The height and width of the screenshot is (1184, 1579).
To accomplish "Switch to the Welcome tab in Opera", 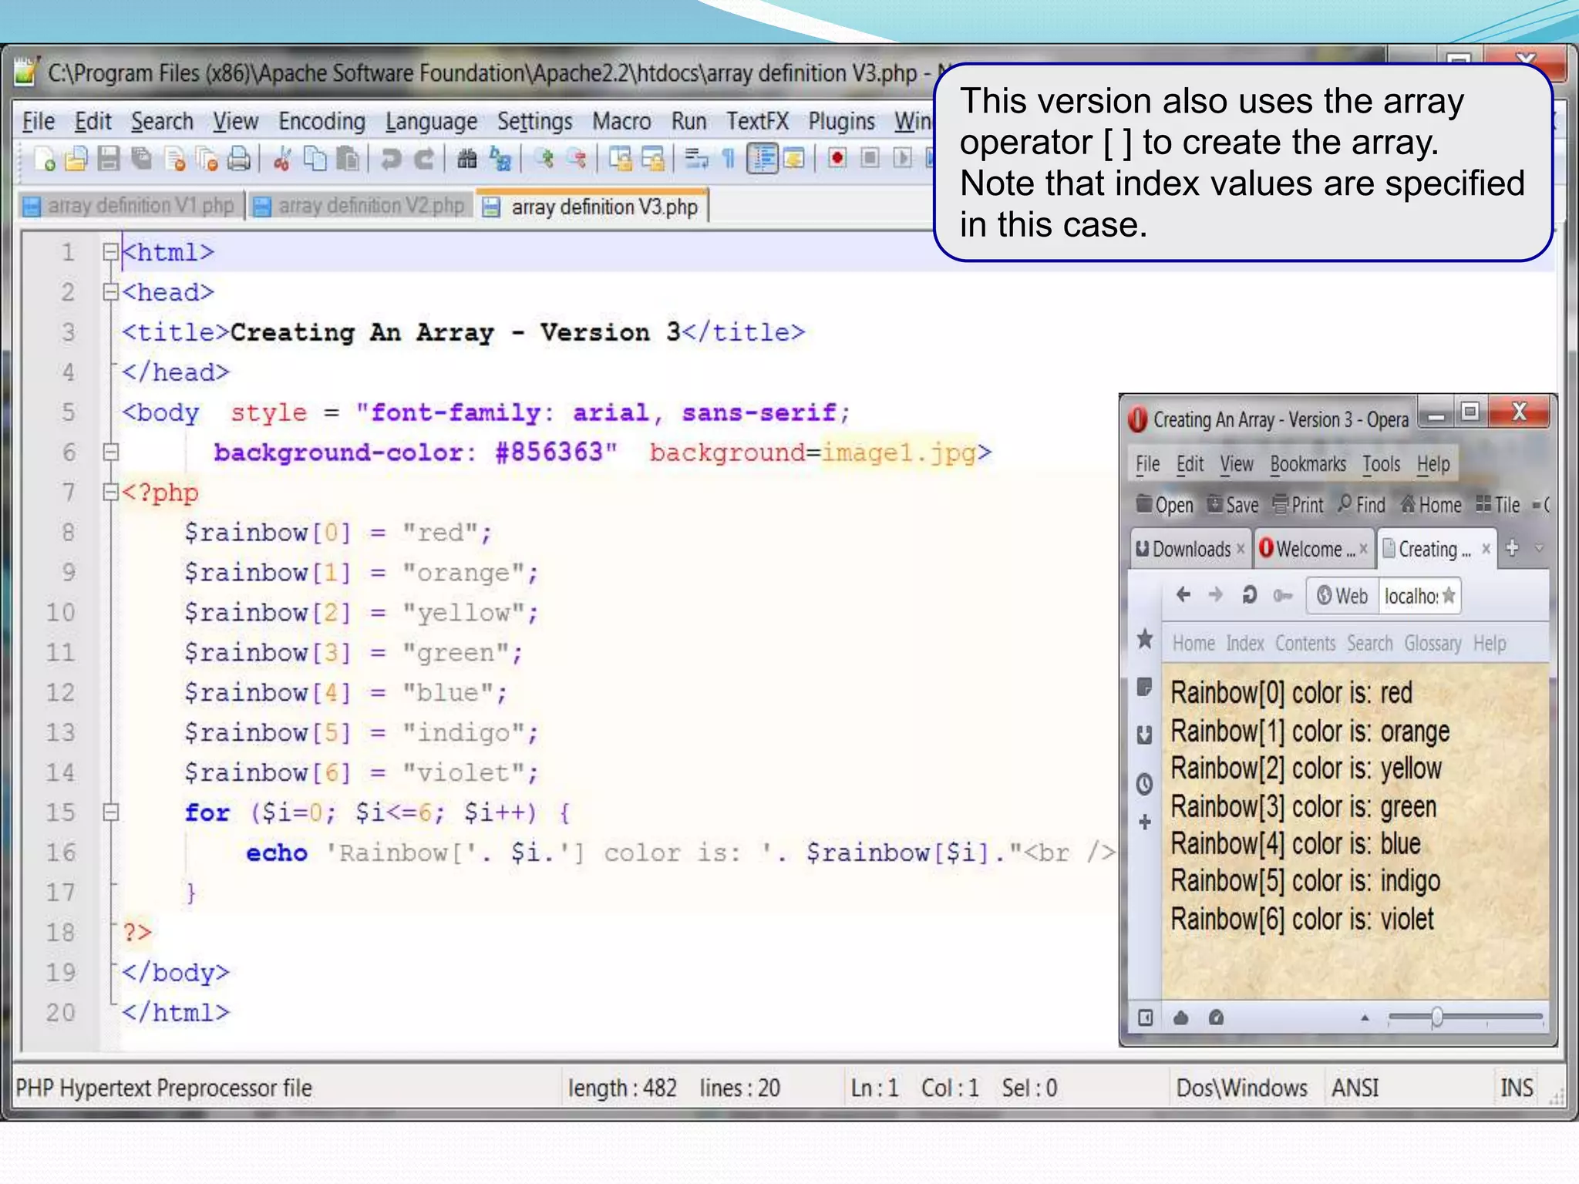I will tap(1313, 549).
